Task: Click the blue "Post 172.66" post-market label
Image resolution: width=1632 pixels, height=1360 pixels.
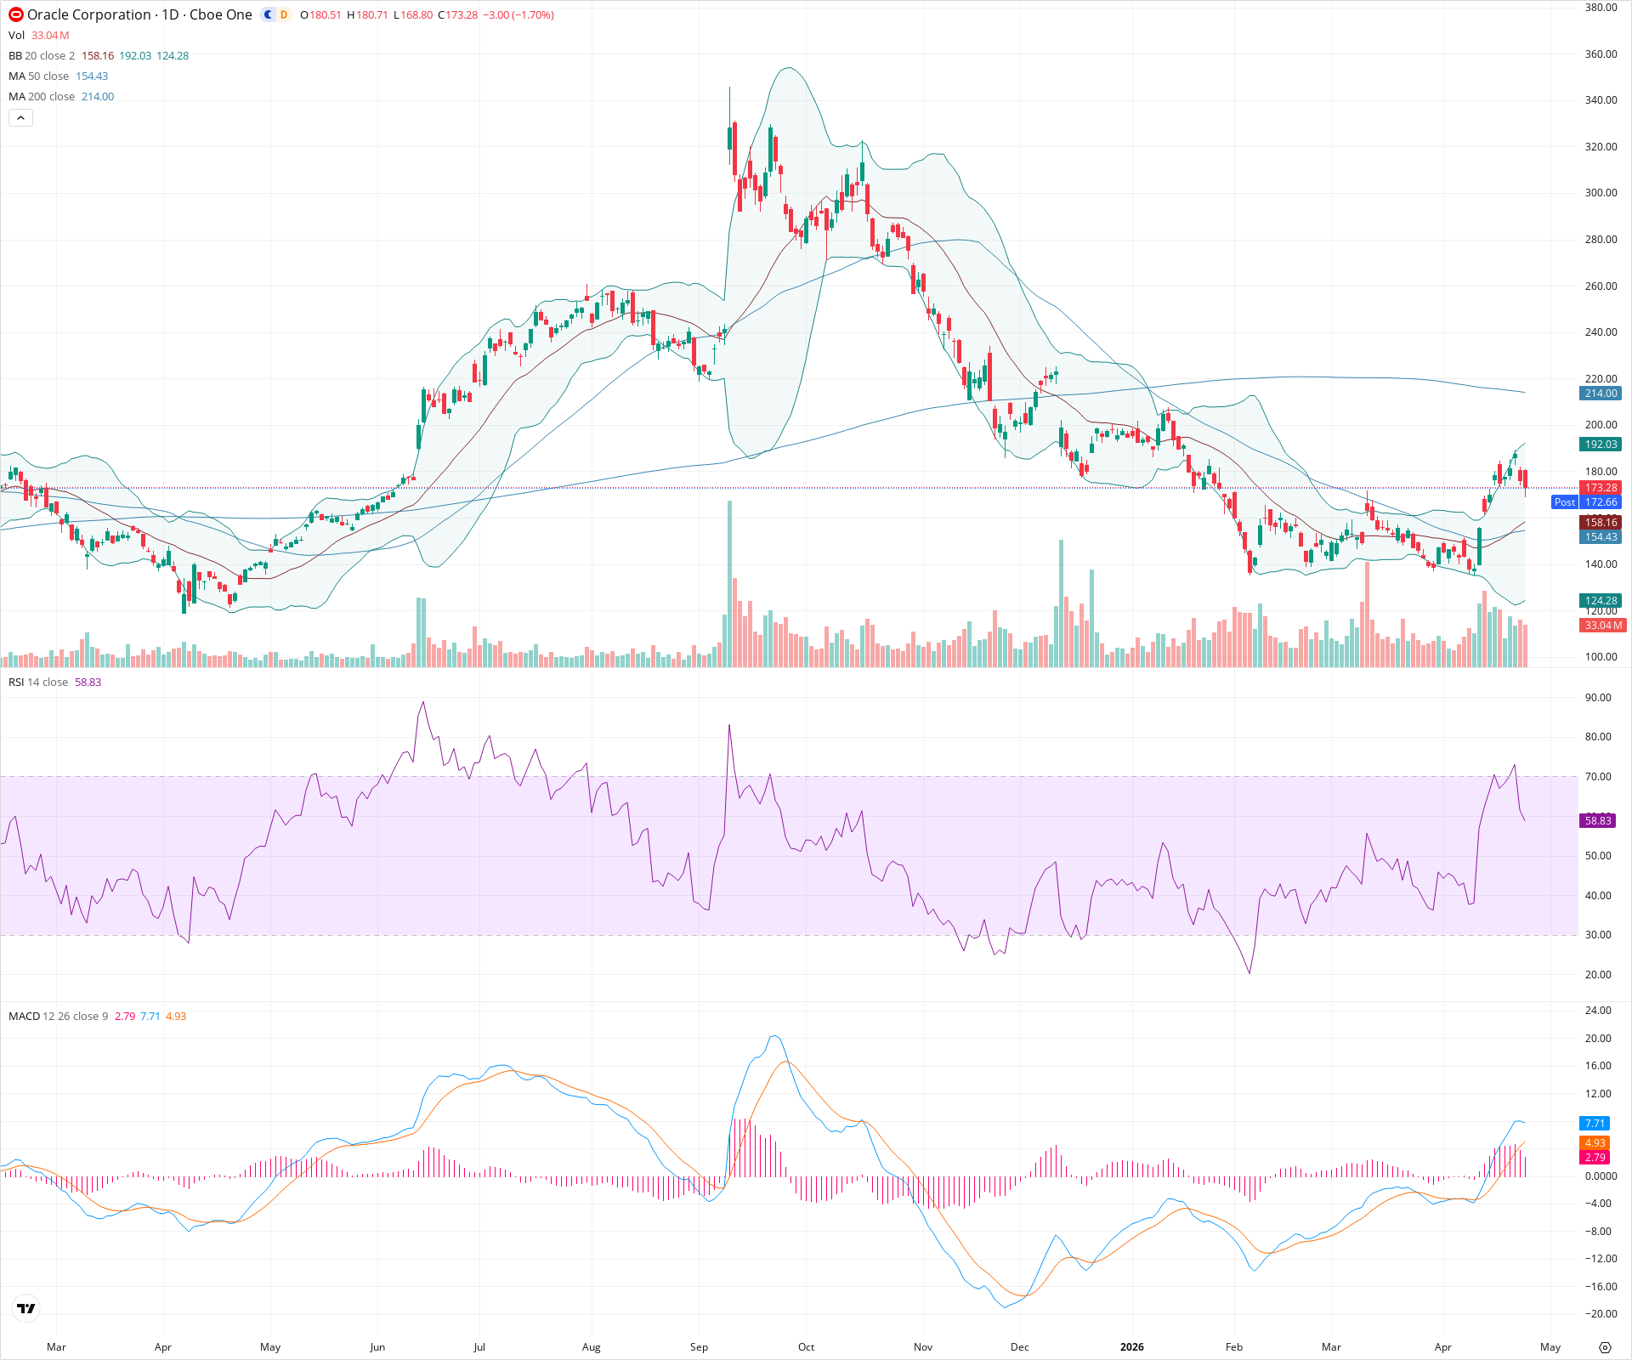Action: (1588, 501)
